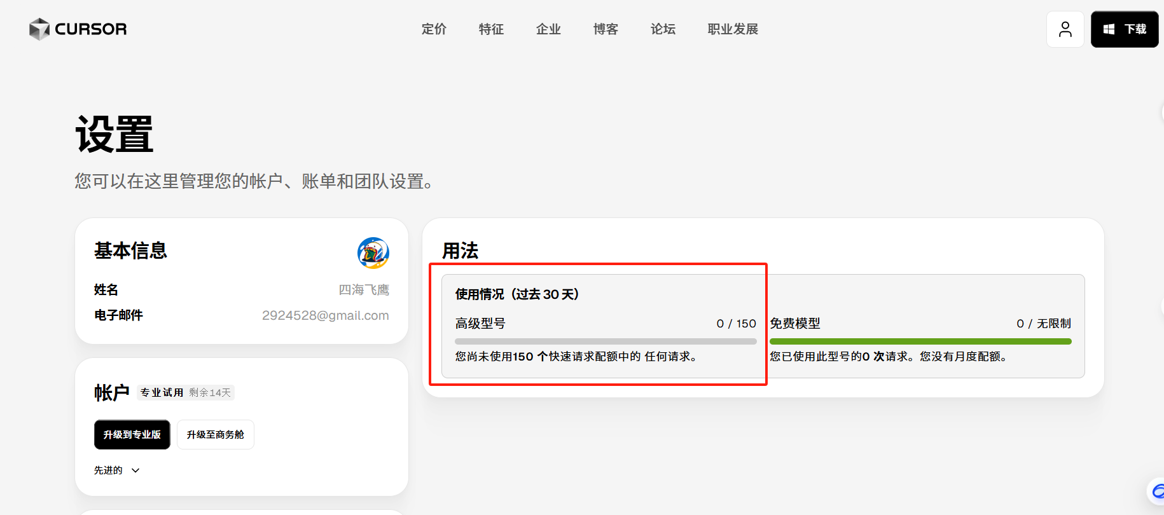Click 升级到专业版 upgrade button
1164x515 pixels.
click(132, 435)
